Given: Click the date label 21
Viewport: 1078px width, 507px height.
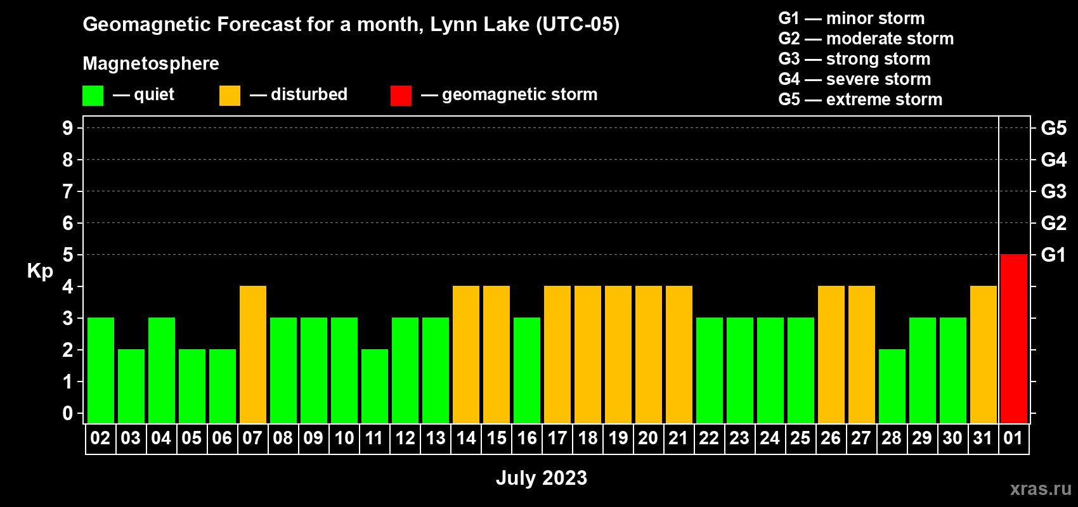Looking at the screenshot, I should click(679, 439).
